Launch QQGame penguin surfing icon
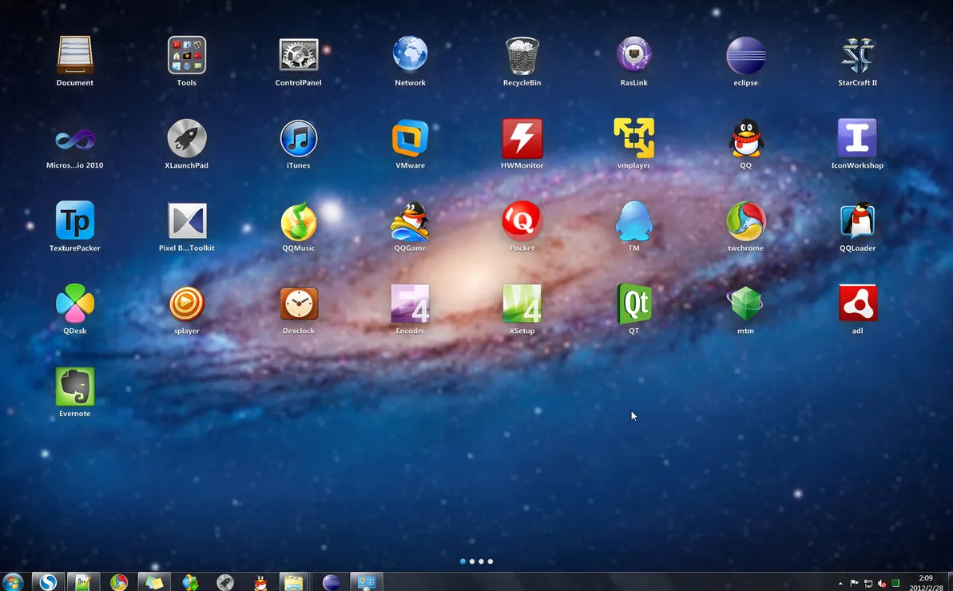953x591 pixels. click(411, 221)
